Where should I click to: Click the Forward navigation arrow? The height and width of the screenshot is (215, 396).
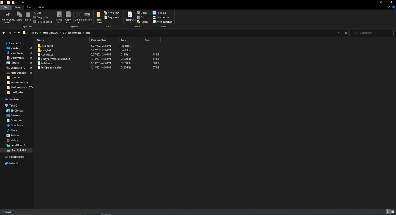point(10,33)
